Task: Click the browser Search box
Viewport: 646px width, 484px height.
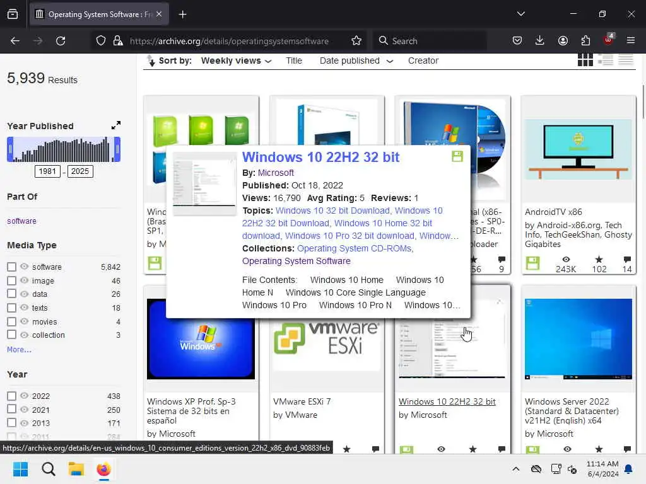Action: pos(429,41)
